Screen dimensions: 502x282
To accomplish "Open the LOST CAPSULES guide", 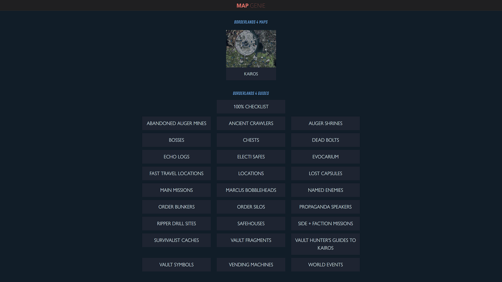I will coord(325,173).
